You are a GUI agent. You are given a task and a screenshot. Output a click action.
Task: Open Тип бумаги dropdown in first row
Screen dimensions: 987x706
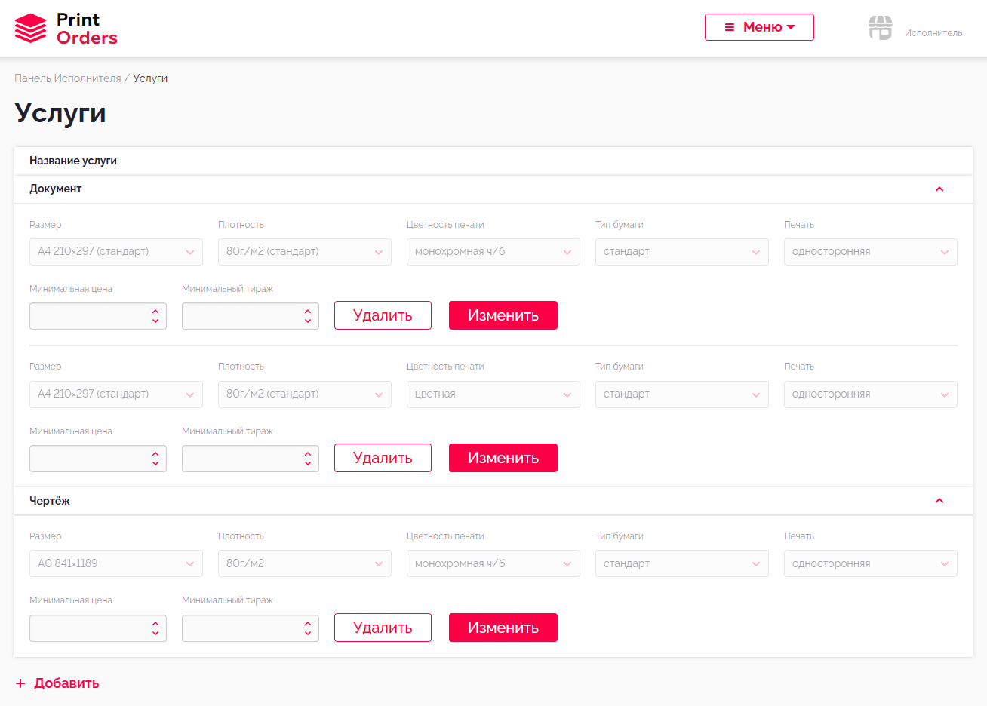[681, 252]
